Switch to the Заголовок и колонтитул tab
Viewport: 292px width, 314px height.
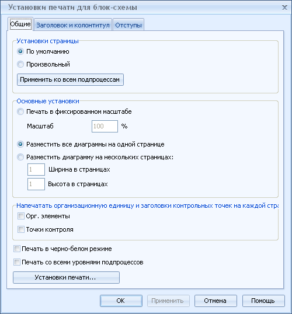pos(73,25)
